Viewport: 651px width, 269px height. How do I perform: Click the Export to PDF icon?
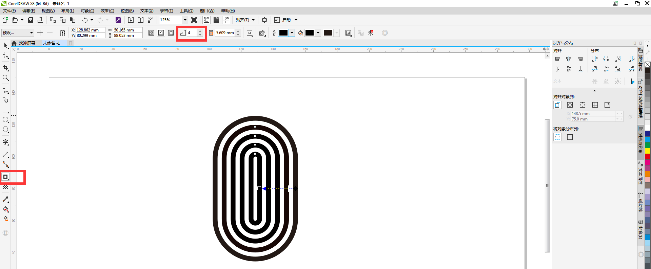(151, 20)
